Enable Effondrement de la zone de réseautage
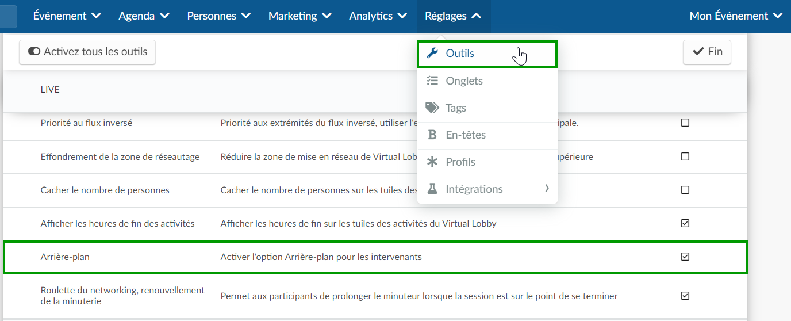The height and width of the screenshot is (321, 791). [x=685, y=156]
